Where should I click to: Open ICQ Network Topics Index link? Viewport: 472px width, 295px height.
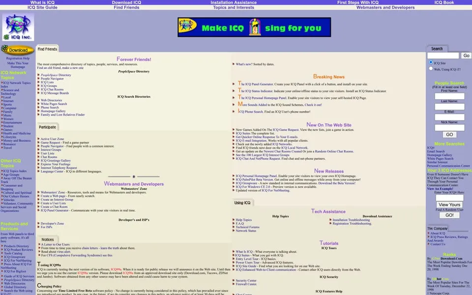pos(15,85)
